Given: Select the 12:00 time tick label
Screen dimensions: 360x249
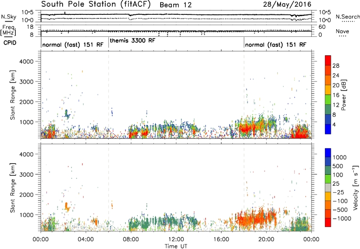Looking at the screenshot, I should [x=176, y=240].
